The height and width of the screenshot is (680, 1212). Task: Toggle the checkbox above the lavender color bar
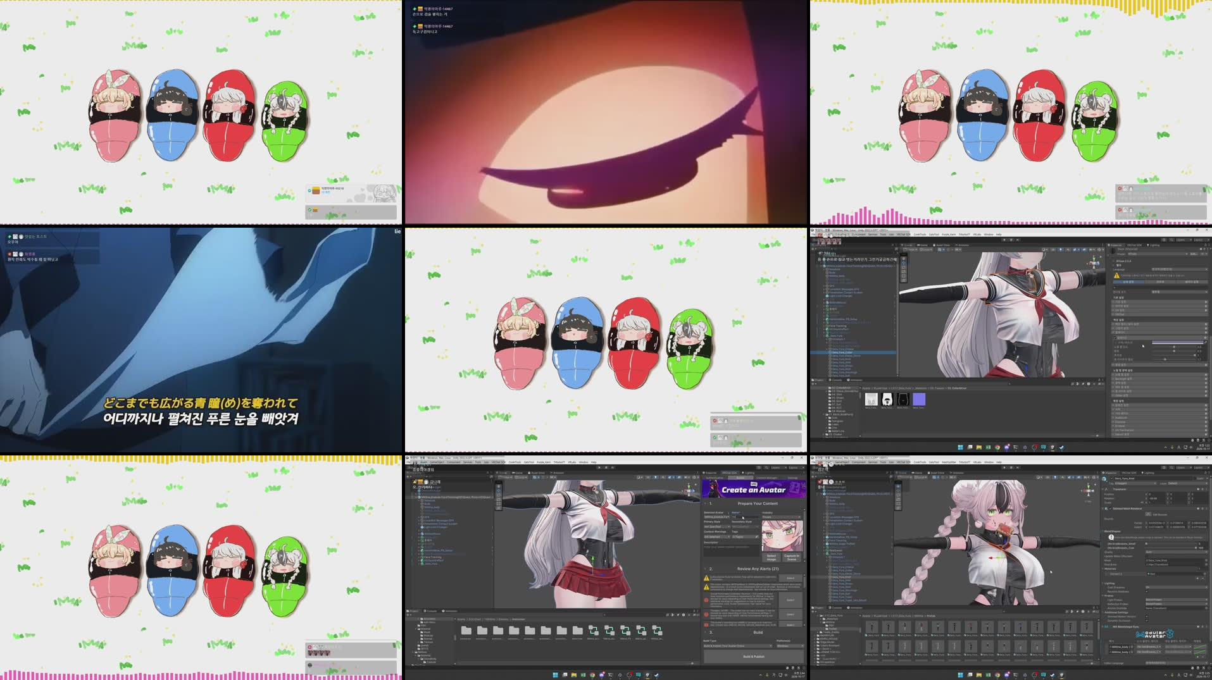[1115, 337]
